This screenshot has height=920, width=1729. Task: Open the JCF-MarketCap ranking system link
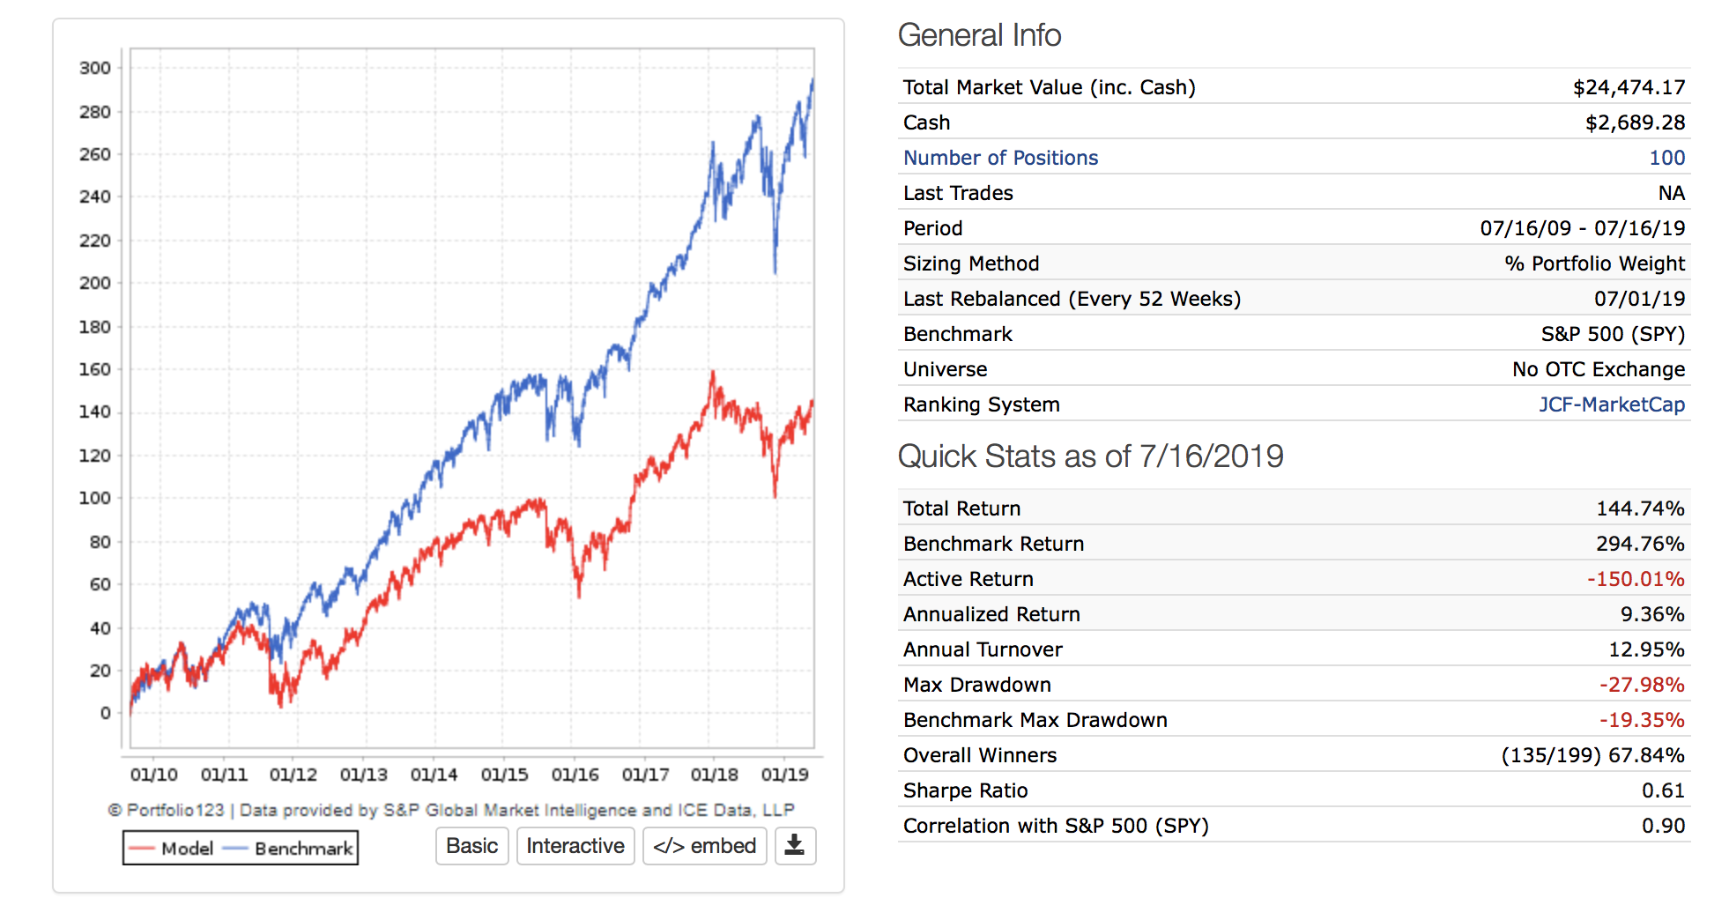tap(1611, 404)
